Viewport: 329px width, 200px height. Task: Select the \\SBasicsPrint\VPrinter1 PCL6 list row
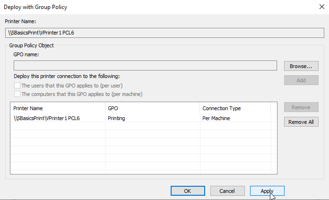tap(140, 118)
